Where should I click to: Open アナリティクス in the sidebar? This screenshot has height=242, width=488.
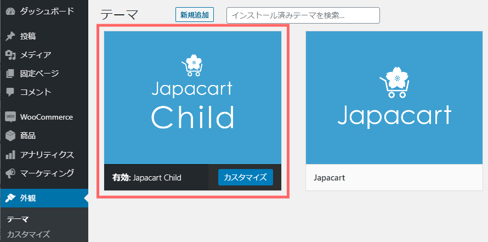44,155
